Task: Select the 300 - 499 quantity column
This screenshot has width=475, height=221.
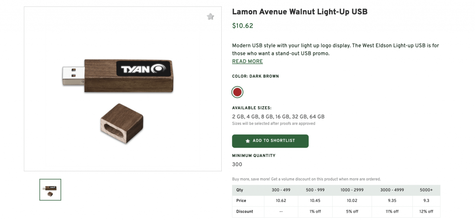Action: pos(281,190)
